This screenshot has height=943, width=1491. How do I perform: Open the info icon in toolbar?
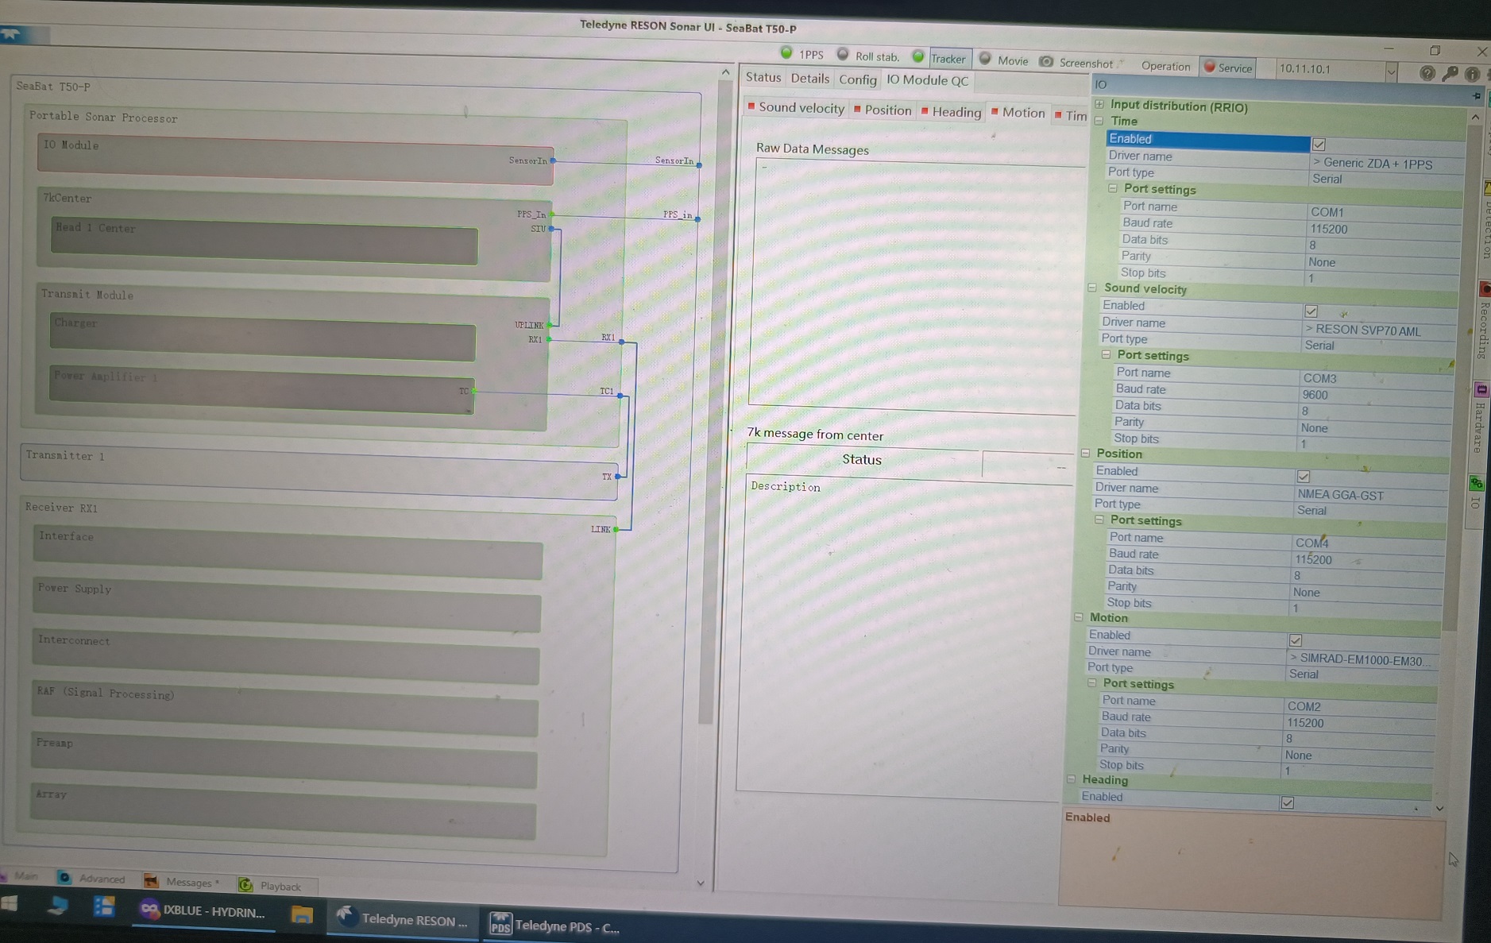click(1472, 74)
